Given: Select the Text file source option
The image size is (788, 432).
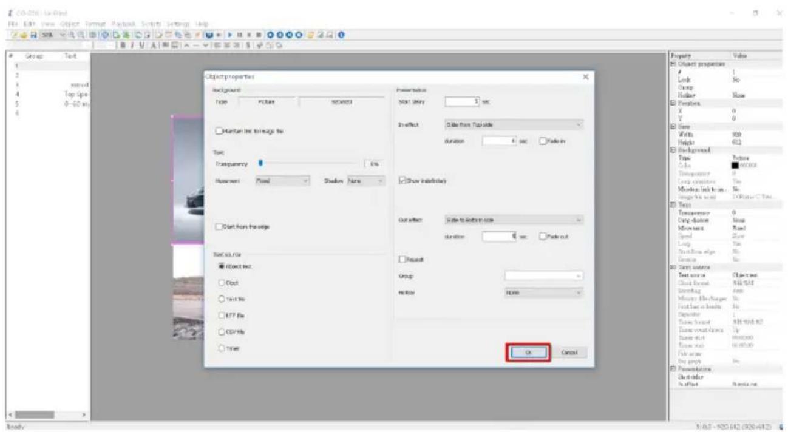Looking at the screenshot, I should coord(220,299).
